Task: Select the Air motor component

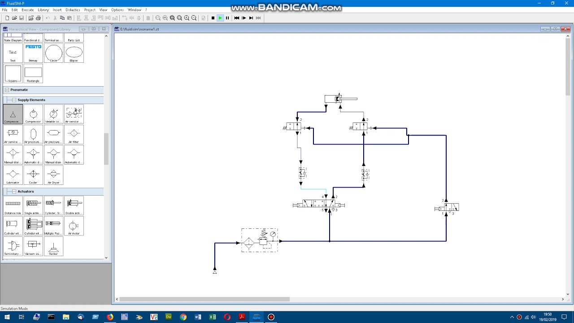Action: point(74,227)
